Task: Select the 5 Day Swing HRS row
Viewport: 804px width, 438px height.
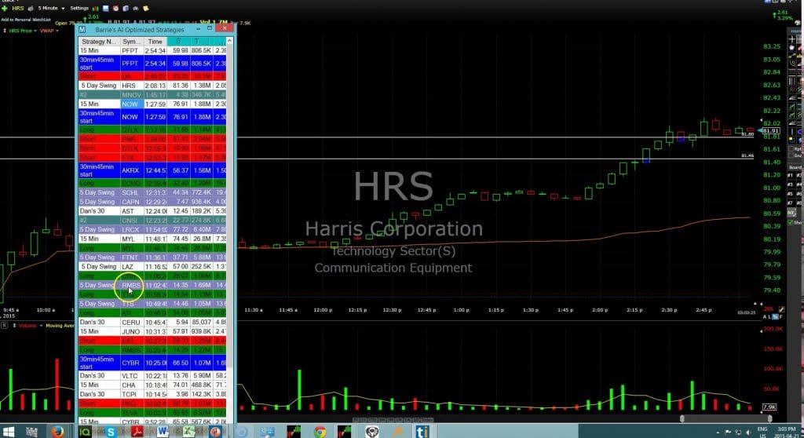Action: 152,86
